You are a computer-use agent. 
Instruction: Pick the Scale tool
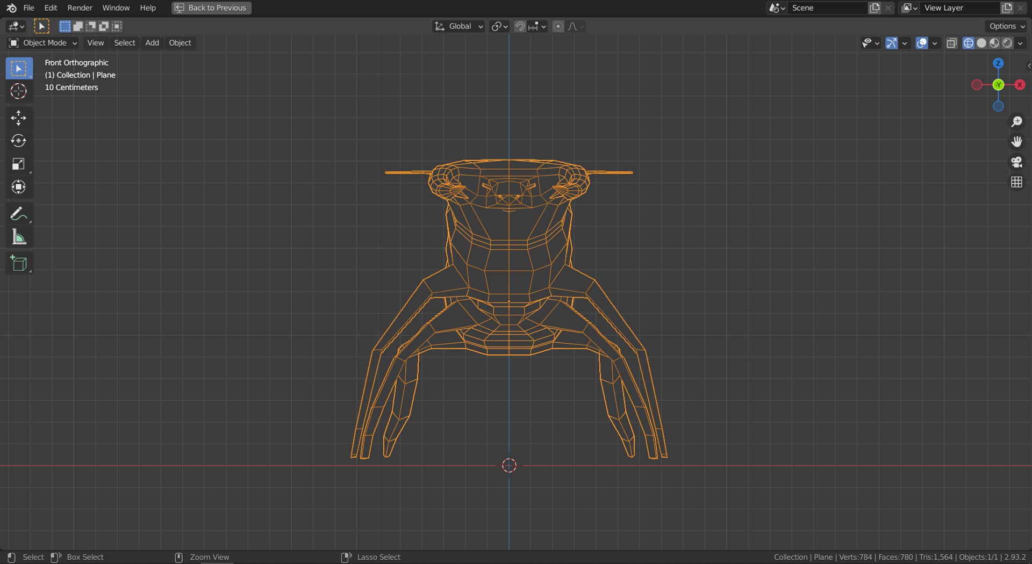(19, 164)
